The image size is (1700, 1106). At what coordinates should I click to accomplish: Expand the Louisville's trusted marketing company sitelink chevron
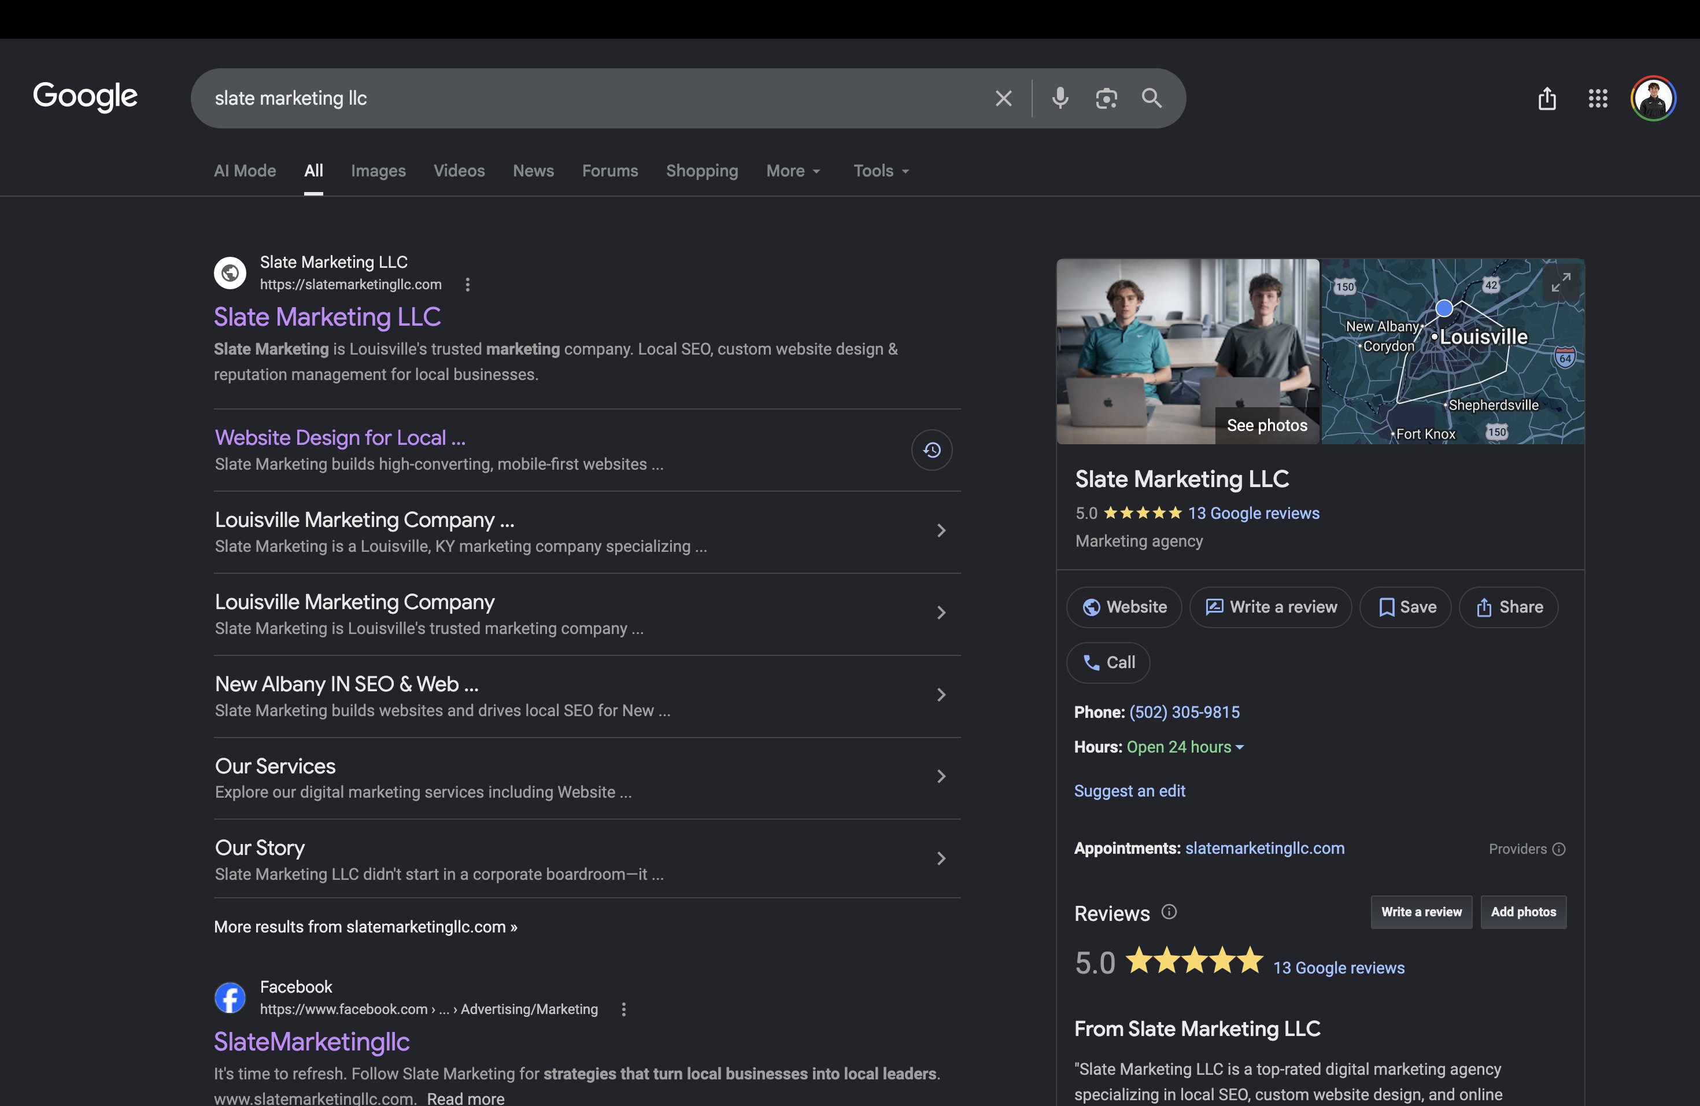[x=941, y=613]
